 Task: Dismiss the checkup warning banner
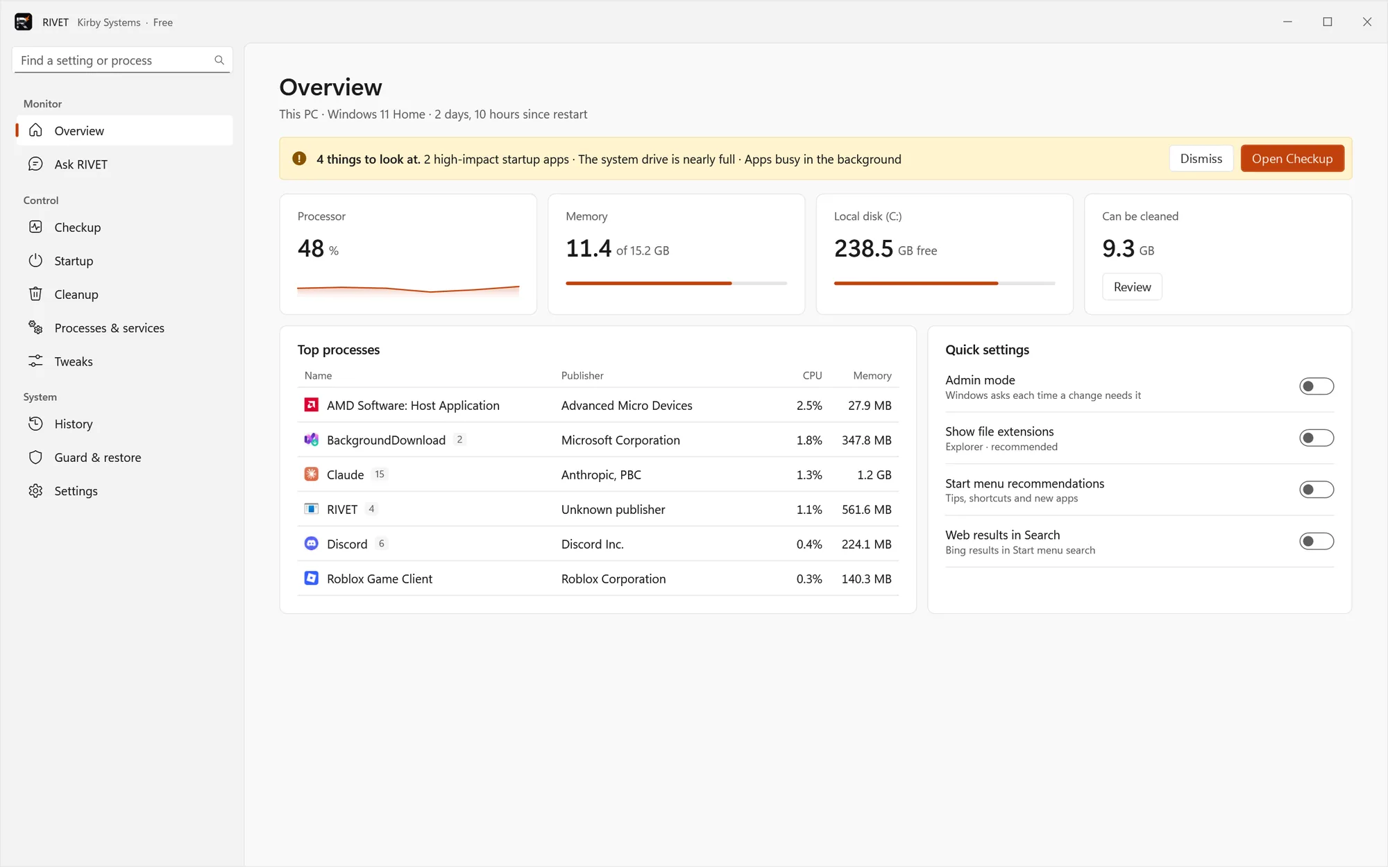pos(1201,159)
